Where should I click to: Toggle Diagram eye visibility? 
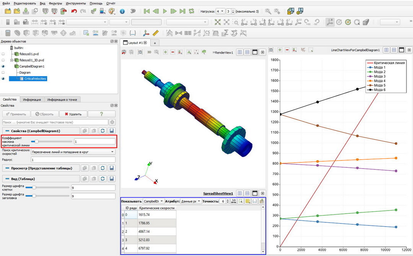point(3,72)
